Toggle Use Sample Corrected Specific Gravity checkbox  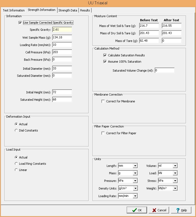tap(20, 23)
